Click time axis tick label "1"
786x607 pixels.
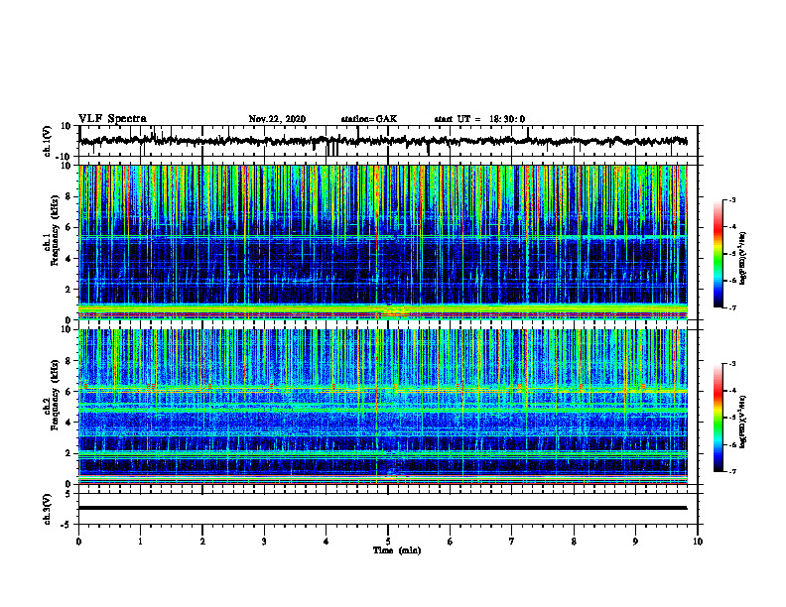pos(140,542)
